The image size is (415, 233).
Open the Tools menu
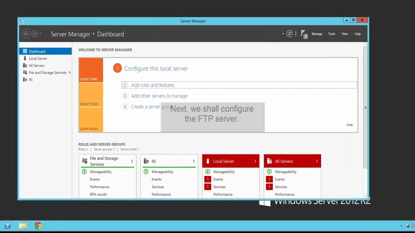[332, 34]
